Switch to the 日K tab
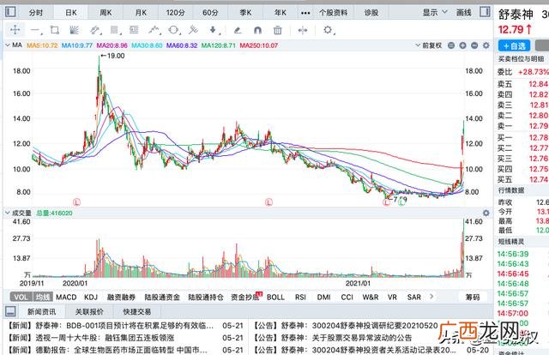Viewport: 549px width, 355px height. point(71,13)
